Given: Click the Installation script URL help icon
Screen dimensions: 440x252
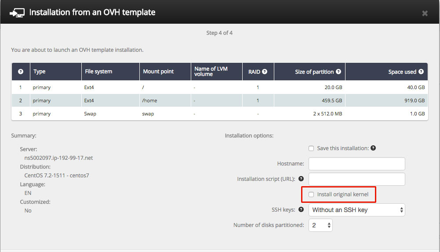Looking at the screenshot, I should point(301,179).
